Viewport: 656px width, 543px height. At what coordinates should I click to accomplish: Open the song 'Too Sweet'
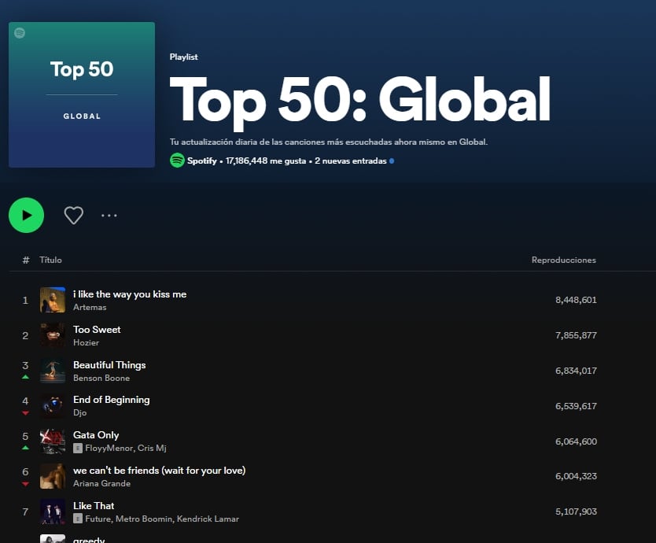click(97, 330)
